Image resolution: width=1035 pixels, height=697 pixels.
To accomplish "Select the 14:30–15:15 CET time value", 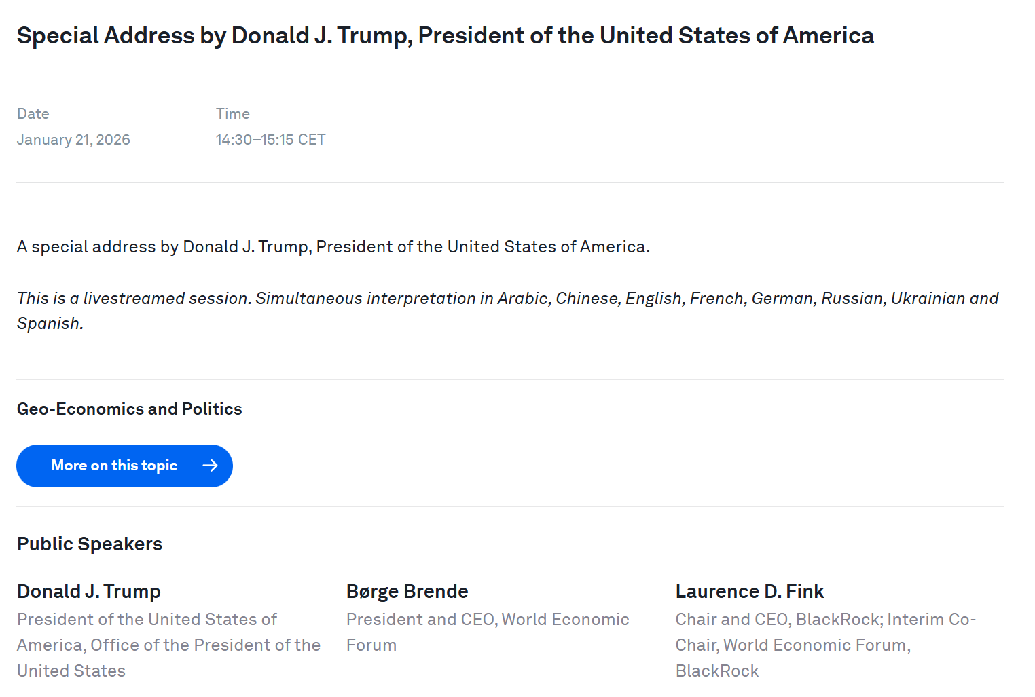I will pos(270,140).
